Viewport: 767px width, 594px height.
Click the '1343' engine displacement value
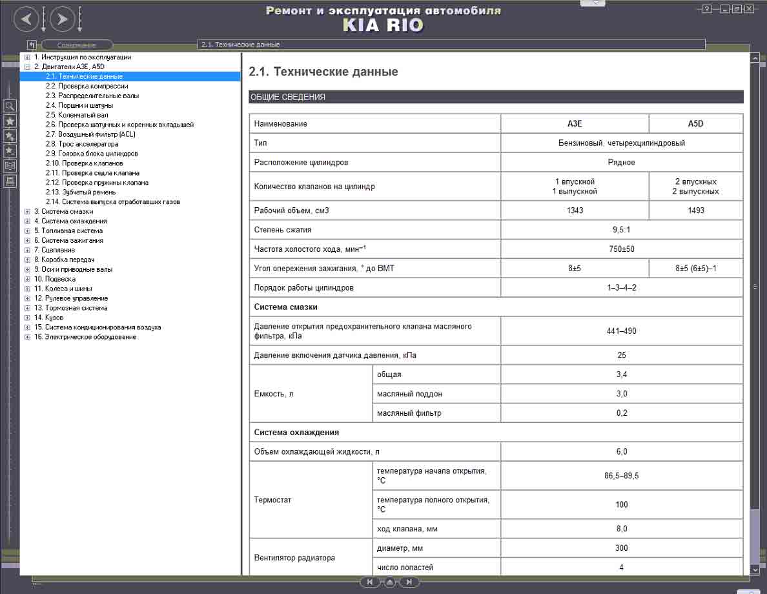pyautogui.click(x=575, y=210)
